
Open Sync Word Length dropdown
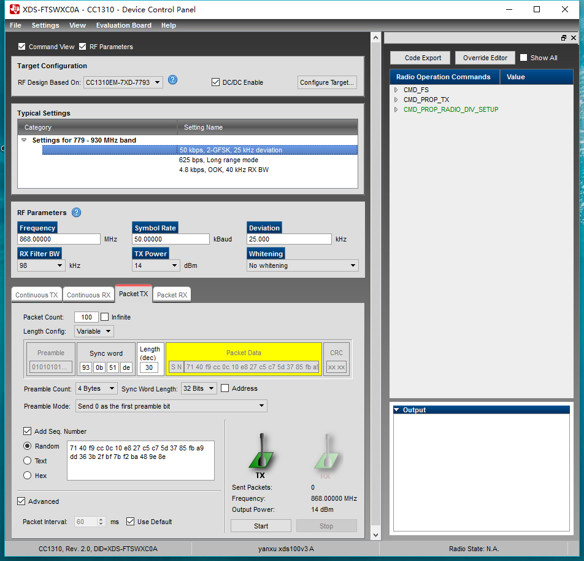[199, 388]
